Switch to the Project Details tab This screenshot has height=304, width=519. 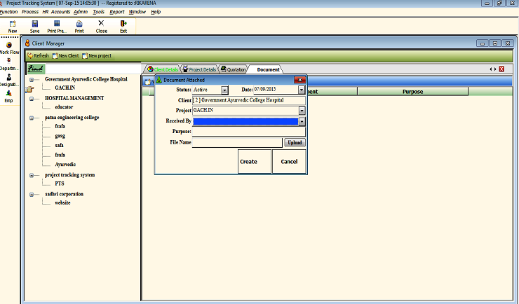[x=200, y=69]
